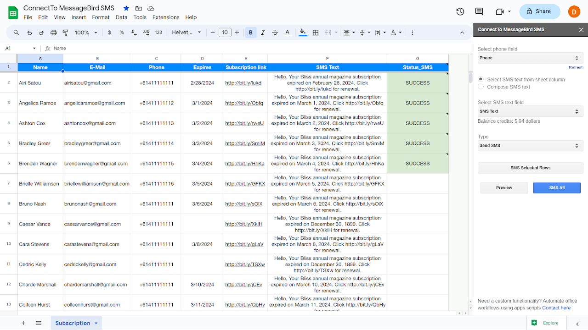
Task: Open the Type 'Send SMS' dropdown
Action: click(x=531, y=146)
